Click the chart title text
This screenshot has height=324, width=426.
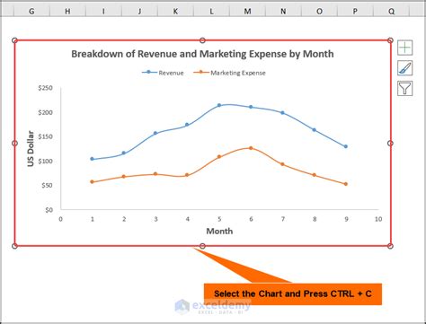click(x=202, y=54)
